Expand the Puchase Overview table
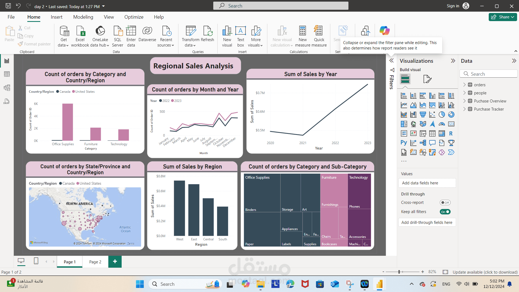 (464, 101)
